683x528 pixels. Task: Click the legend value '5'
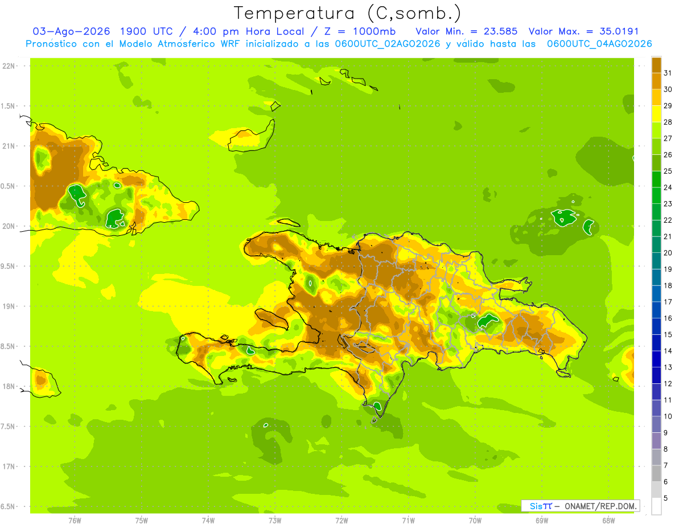click(666, 498)
